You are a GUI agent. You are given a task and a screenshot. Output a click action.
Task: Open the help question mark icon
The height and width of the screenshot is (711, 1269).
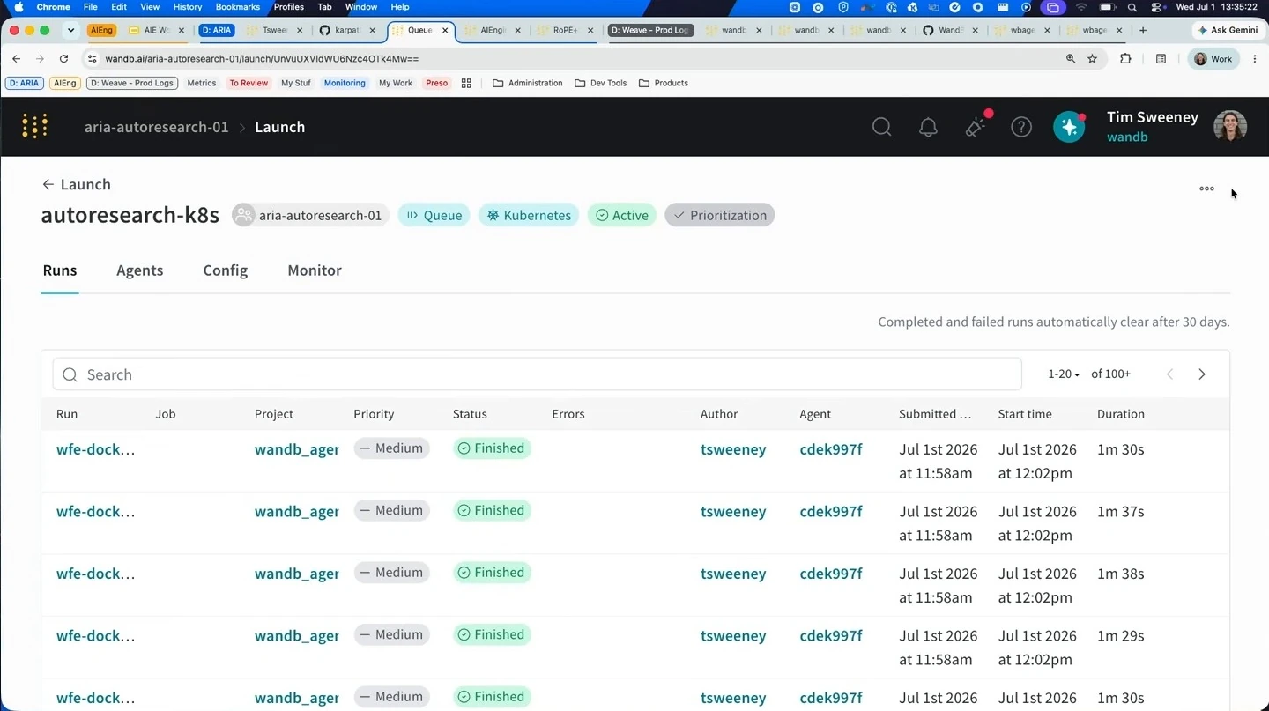1021,127
